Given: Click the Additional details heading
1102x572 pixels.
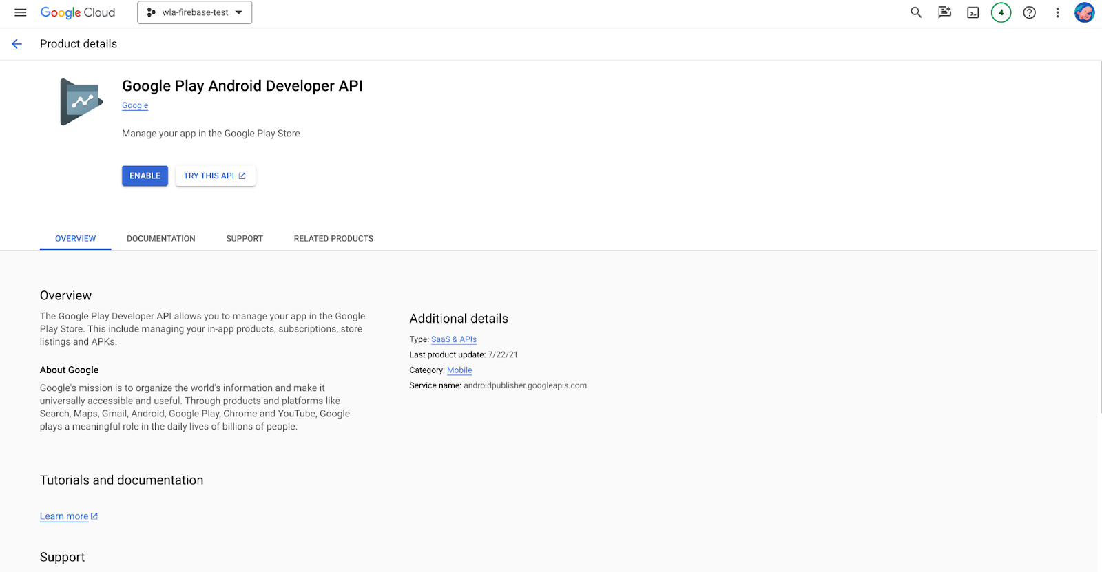Looking at the screenshot, I should click(x=459, y=319).
